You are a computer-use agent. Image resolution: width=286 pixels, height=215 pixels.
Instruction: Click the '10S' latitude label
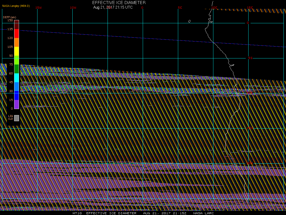click(250, 93)
